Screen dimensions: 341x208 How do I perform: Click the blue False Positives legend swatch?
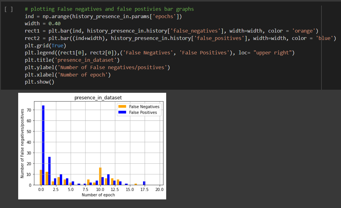point(122,112)
